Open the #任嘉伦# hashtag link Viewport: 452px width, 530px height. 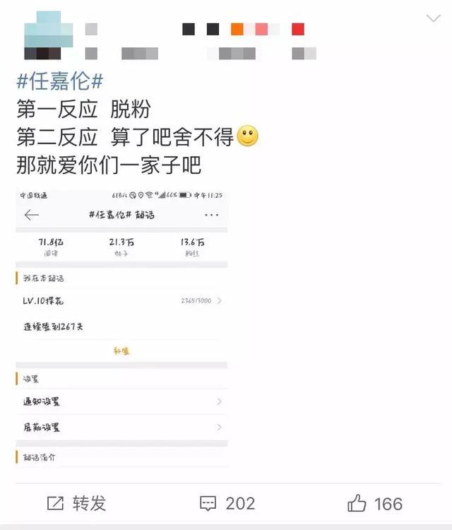(60, 81)
